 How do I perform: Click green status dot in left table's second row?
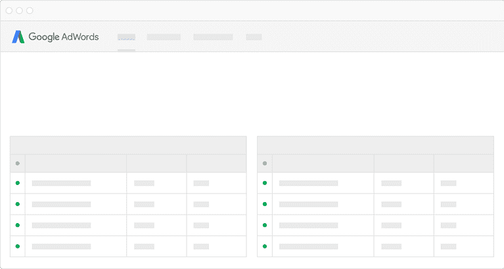[18, 204]
